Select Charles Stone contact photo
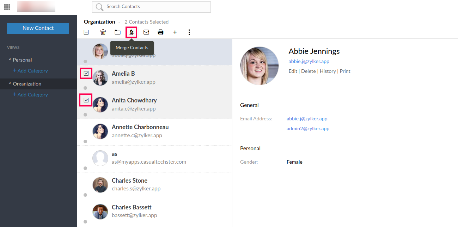The width and height of the screenshot is (458, 227). [100, 185]
